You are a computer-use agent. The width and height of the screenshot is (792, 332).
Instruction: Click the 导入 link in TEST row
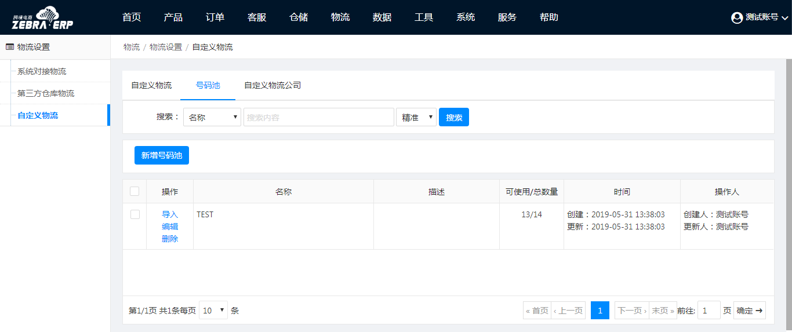click(170, 214)
